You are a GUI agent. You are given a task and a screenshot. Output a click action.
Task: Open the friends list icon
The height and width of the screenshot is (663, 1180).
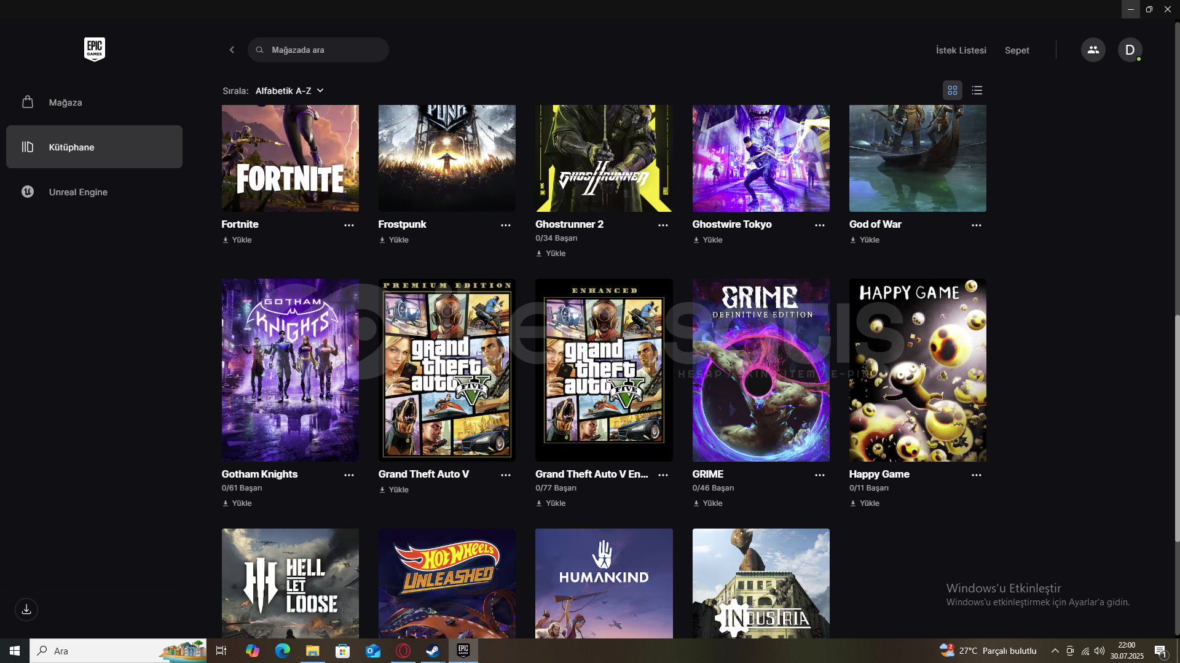[x=1093, y=50]
